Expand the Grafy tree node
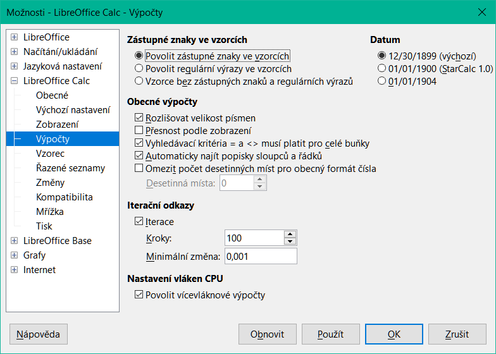 tap(14, 255)
